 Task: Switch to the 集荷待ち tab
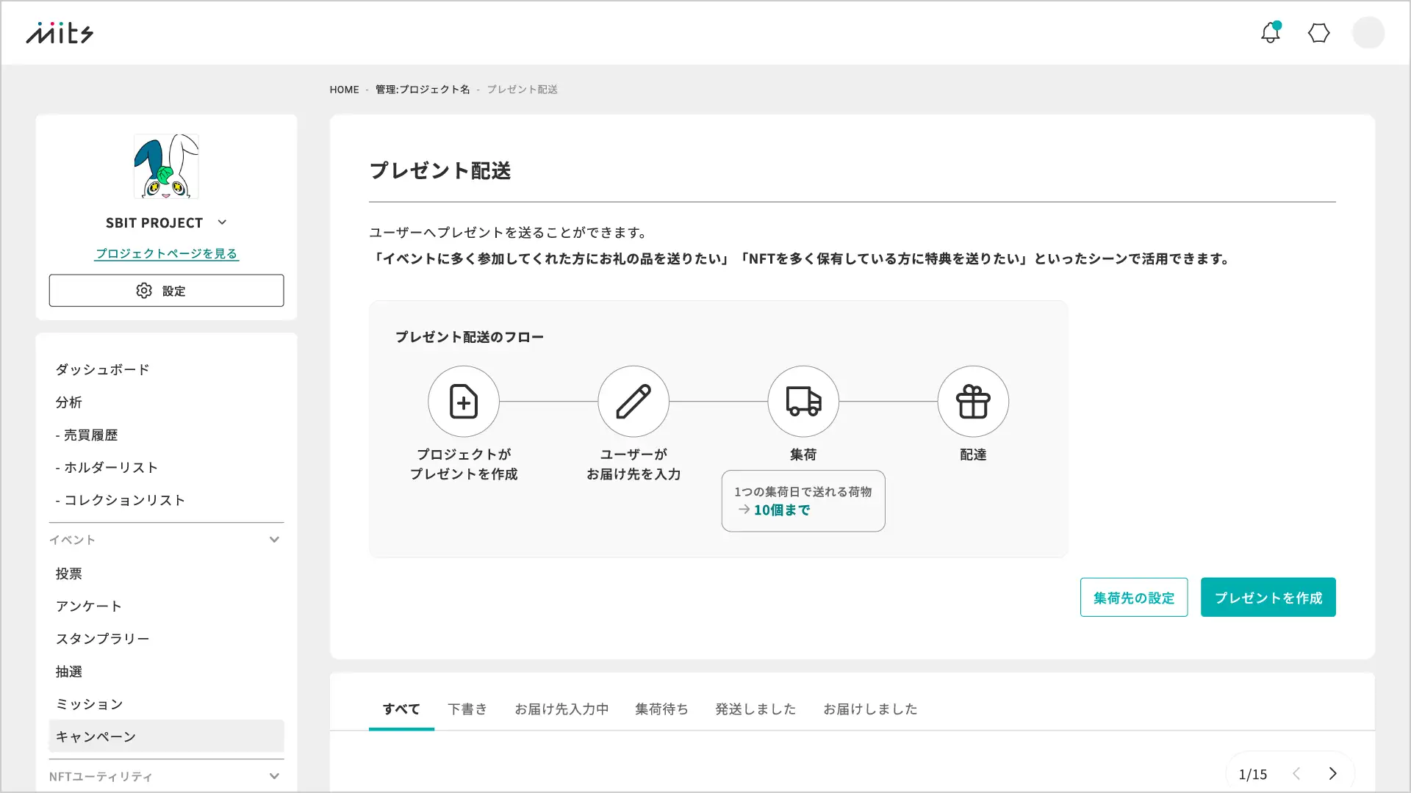[x=661, y=709]
